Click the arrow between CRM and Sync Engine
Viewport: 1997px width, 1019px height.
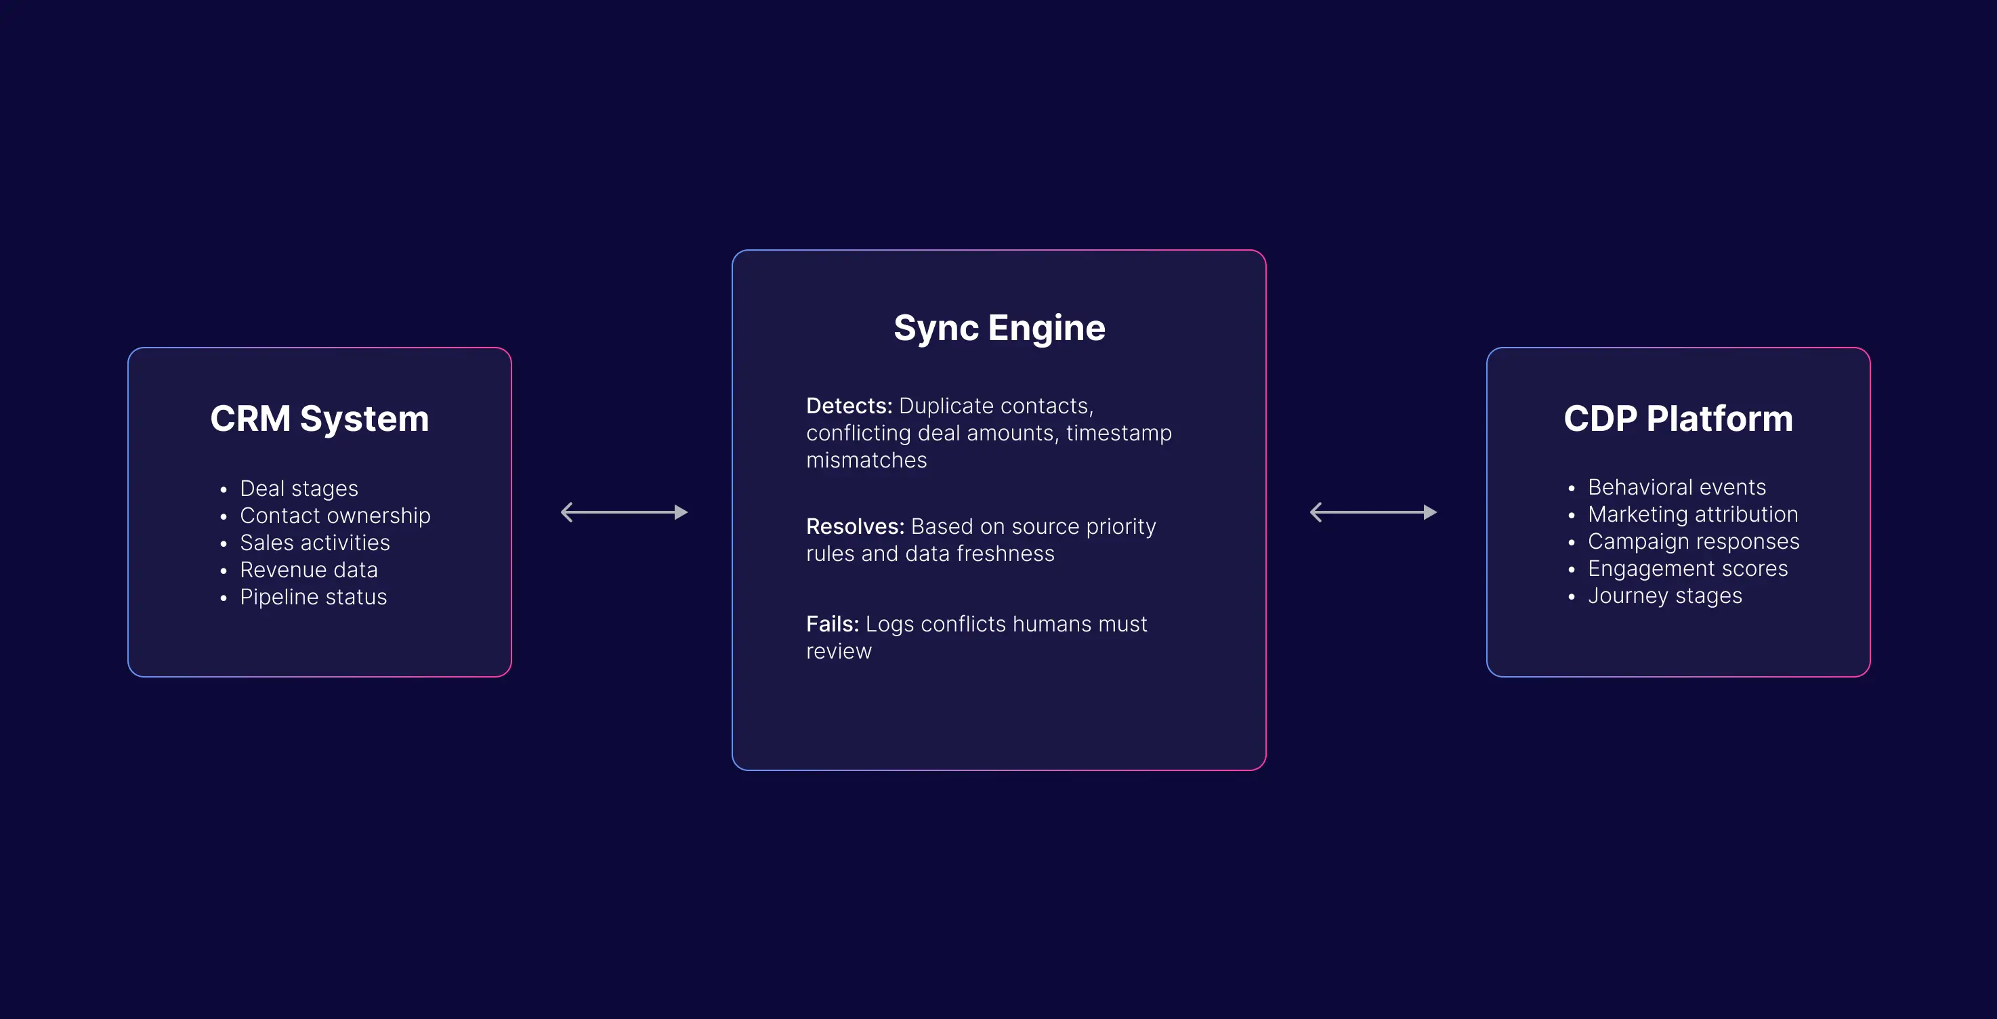624,512
